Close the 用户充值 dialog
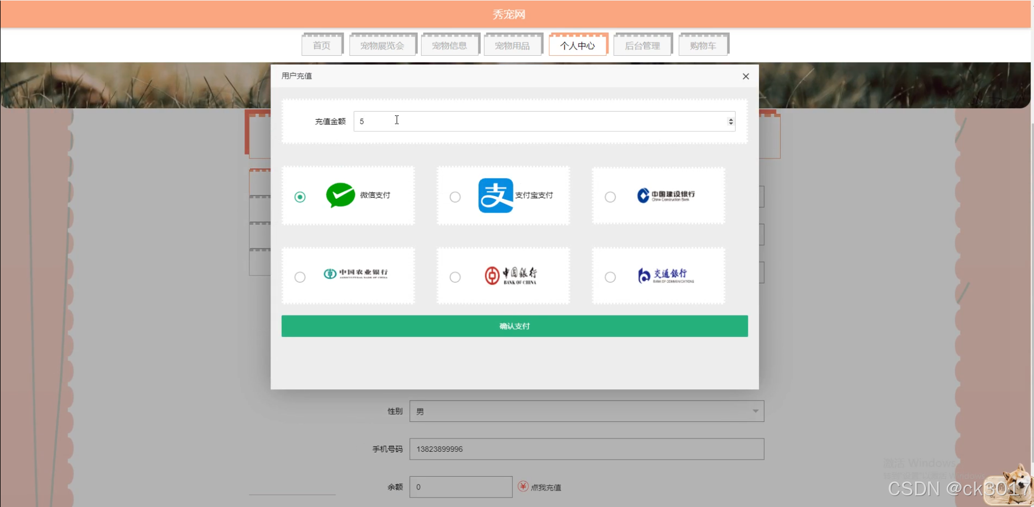 pos(746,76)
